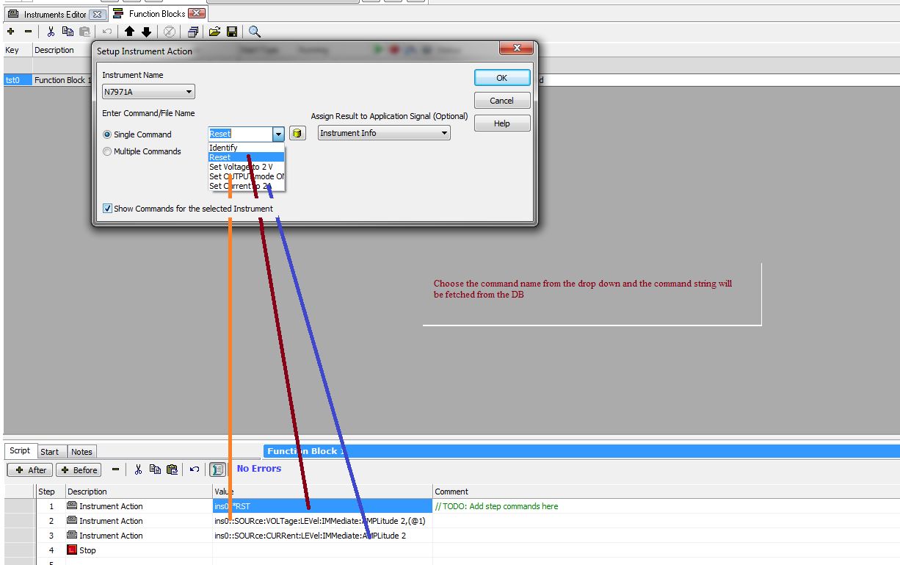Click the magnifier search icon in top toolbar
Image resolution: width=900 pixels, height=565 pixels.
(x=254, y=32)
